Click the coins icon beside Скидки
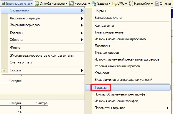 [4, 70]
